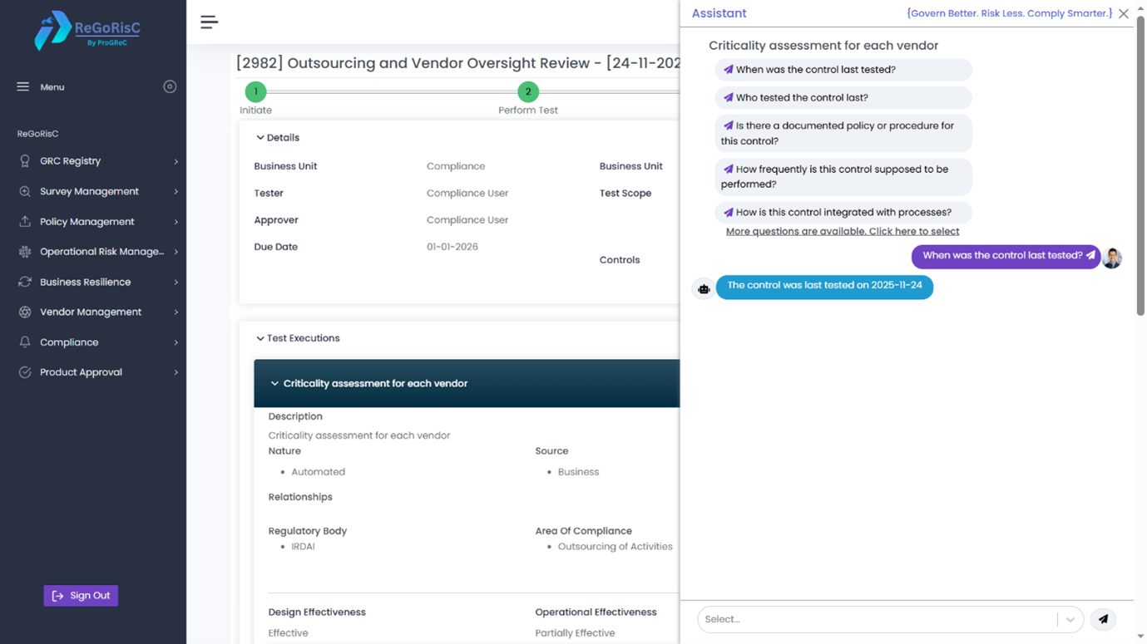Click the user profile avatar in chat
Screen dimensions: 1147x644
click(x=1112, y=258)
